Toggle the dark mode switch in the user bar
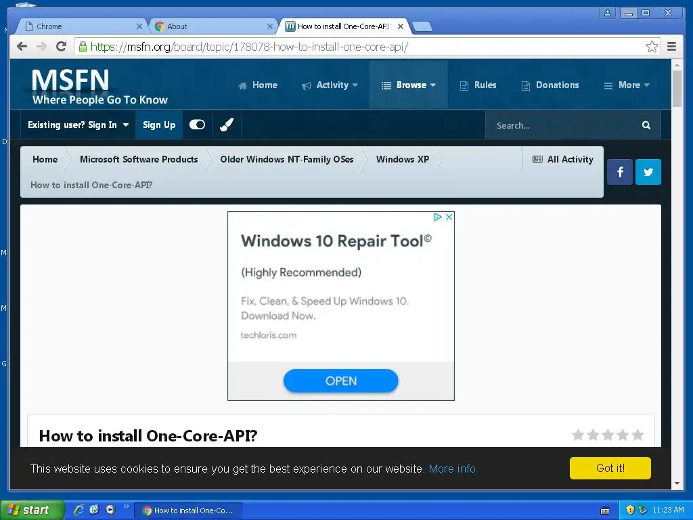The height and width of the screenshot is (520, 693). pos(197,125)
